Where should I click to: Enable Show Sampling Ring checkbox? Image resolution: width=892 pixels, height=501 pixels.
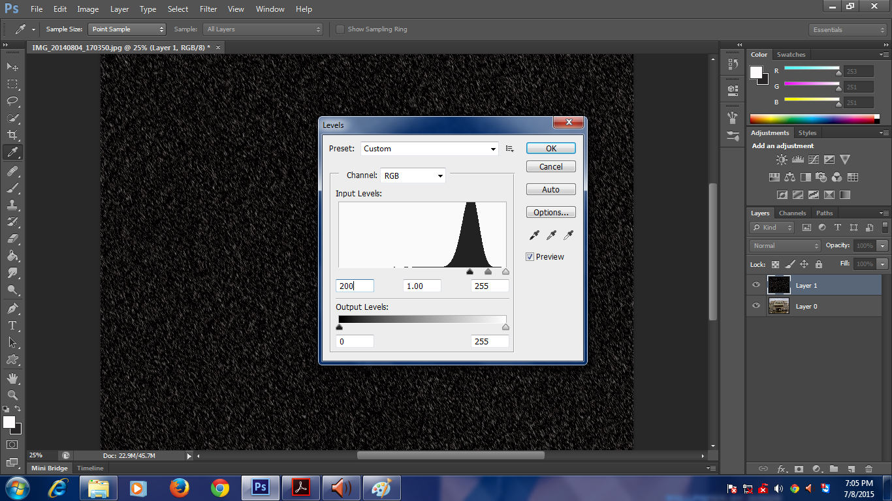[x=340, y=29]
